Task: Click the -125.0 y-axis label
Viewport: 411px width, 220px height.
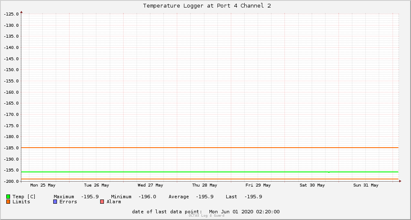Action: (x=11, y=14)
